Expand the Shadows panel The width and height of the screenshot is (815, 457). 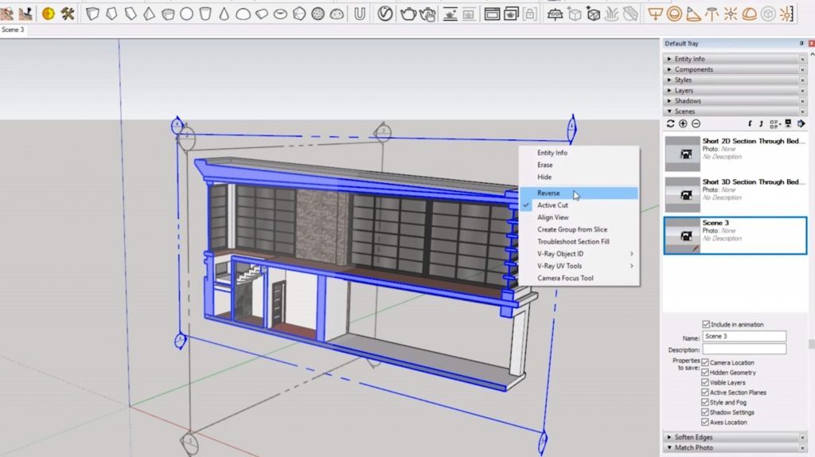pyautogui.click(x=735, y=101)
